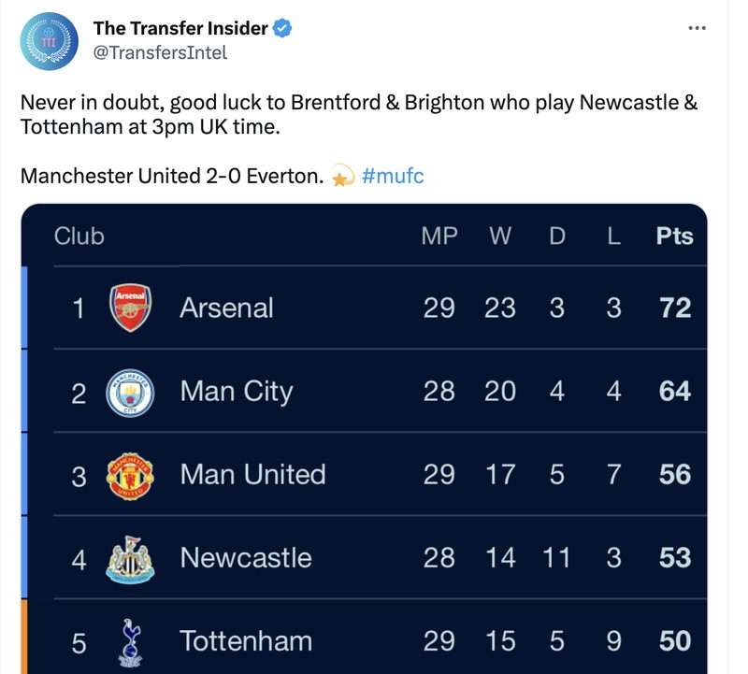
Task: Click the Pts column header
Action: [x=674, y=237]
